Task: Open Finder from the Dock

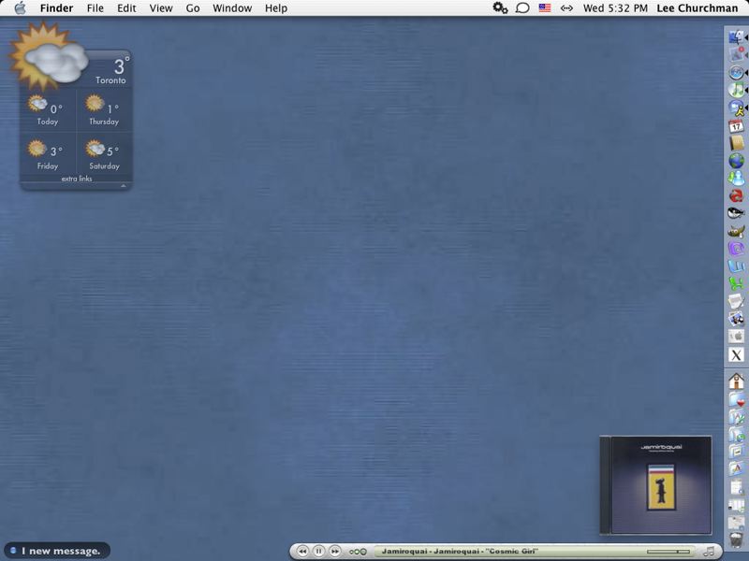Action: (x=737, y=37)
